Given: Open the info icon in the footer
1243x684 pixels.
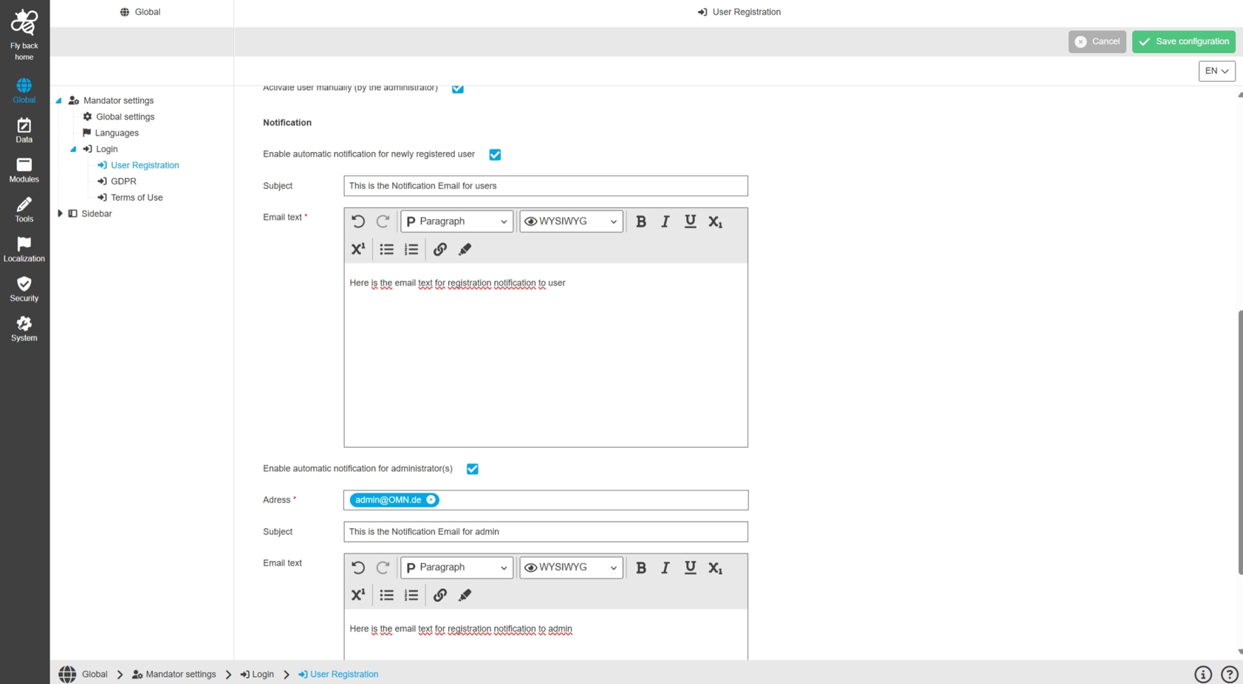Looking at the screenshot, I should pos(1203,674).
